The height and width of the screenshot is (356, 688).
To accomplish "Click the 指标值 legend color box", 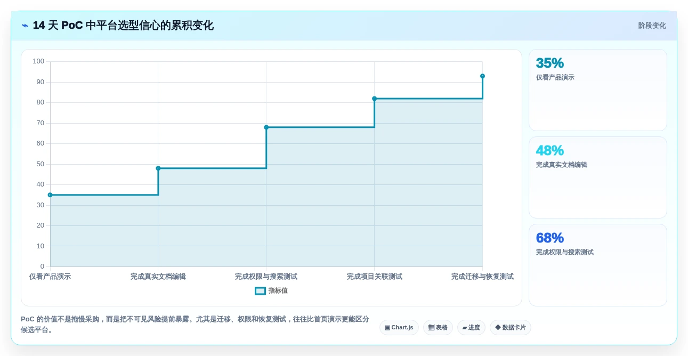I will coord(260,291).
